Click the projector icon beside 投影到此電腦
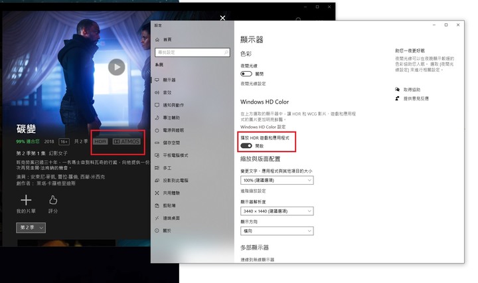The width and height of the screenshot is (478, 283). [x=157, y=181]
